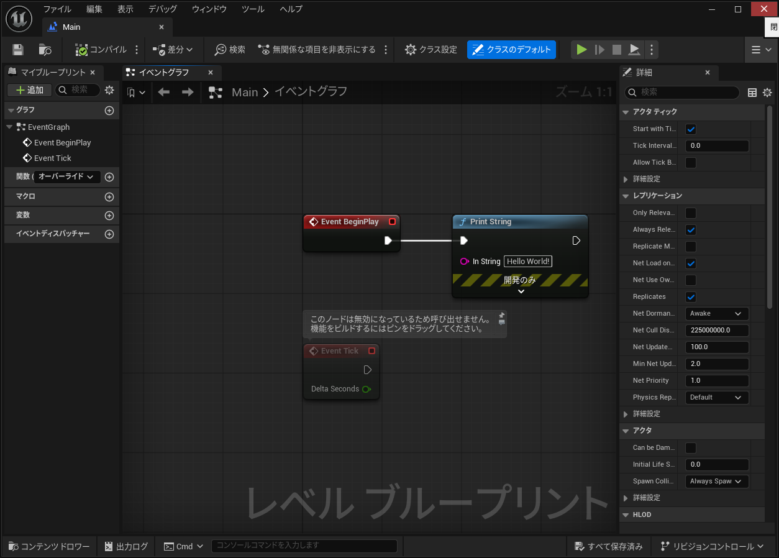Start Play in editor with green arrow
This screenshot has width=779, height=558.
point(581,50)
